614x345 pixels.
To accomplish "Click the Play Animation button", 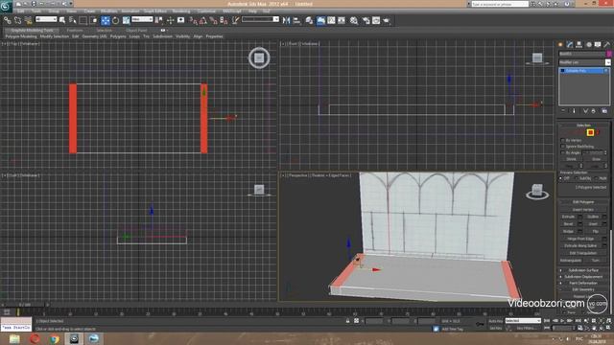I will [x=562, y=321].
